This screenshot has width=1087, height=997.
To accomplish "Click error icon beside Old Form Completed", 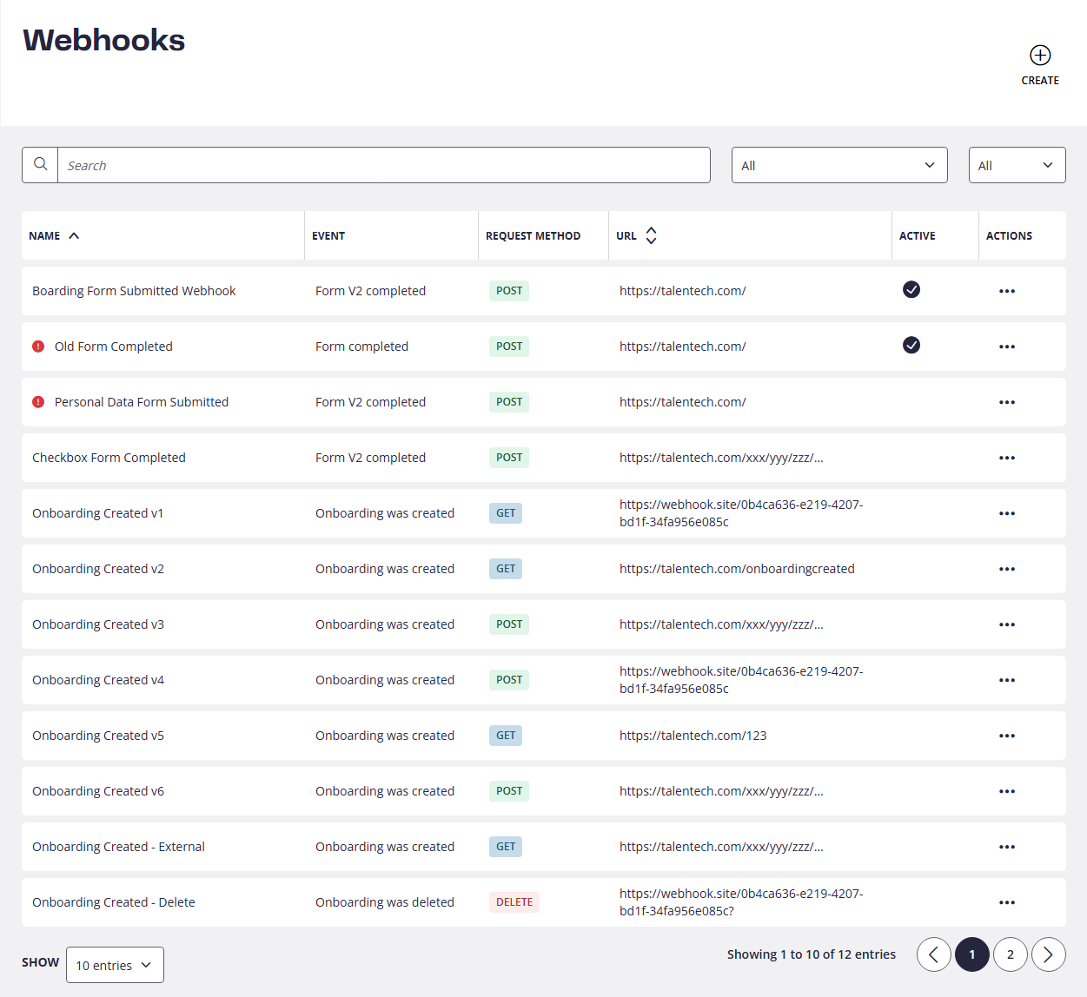I will [38, 346].
